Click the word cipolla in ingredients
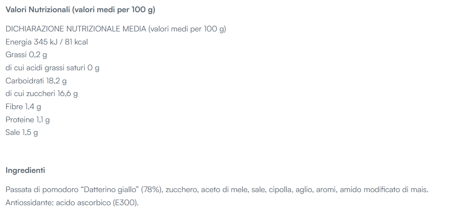The height and width of the screenshot is (224, 463). [x=277, y=190]
